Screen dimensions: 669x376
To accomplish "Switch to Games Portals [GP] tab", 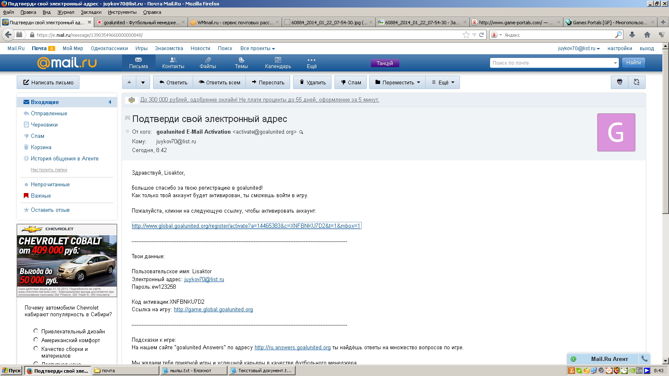I will click(x=610, y=22).
